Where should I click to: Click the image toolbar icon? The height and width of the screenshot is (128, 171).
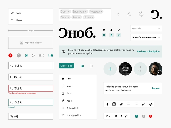tap(114, 104)
